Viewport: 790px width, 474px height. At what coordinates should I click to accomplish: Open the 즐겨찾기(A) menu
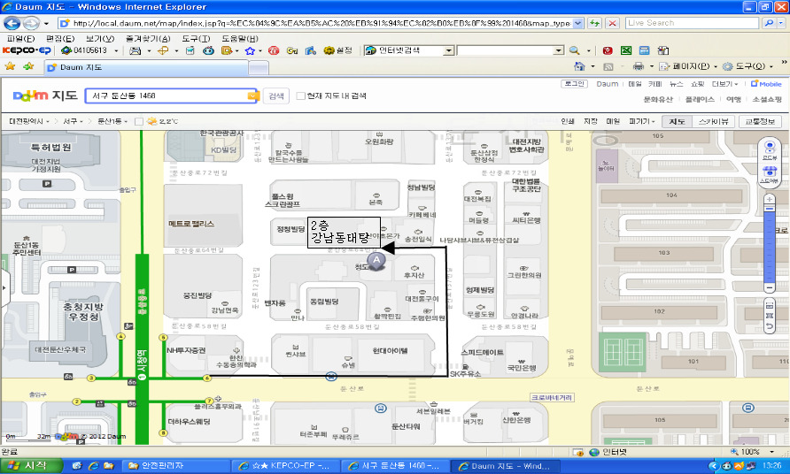[x=148, y=38]
